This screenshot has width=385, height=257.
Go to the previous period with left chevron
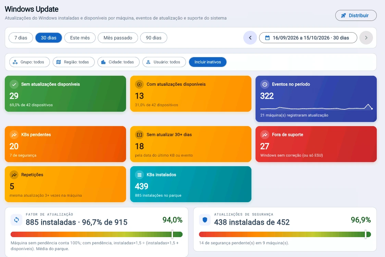click(250, 38)
